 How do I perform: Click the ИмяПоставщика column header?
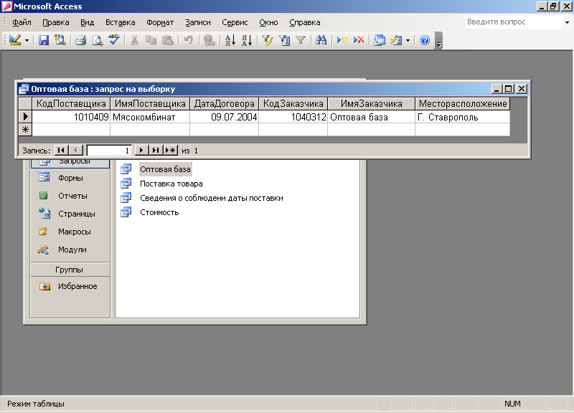pos(150,103)
